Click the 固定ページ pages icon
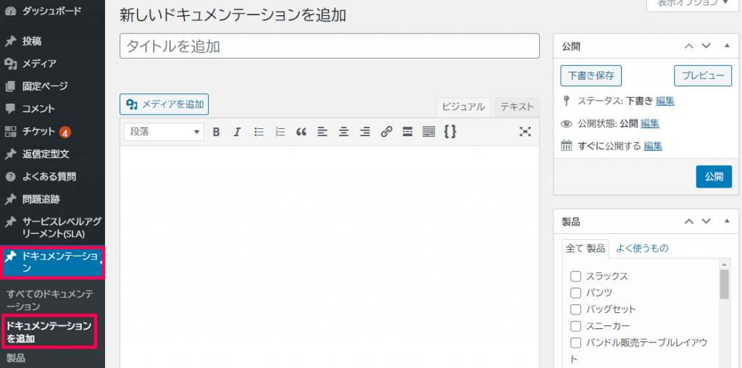 (x=10, y=86)
